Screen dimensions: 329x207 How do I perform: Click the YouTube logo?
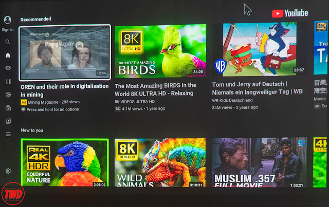pos(290,13)
